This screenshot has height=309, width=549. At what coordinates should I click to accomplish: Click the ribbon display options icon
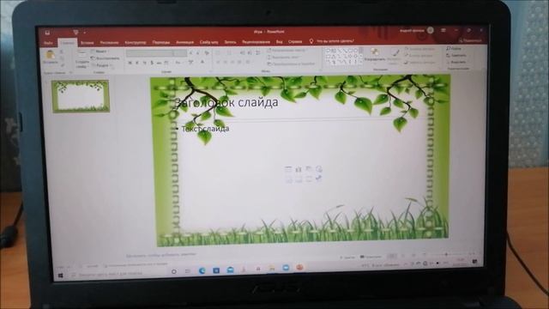click(x=443, y=31)
